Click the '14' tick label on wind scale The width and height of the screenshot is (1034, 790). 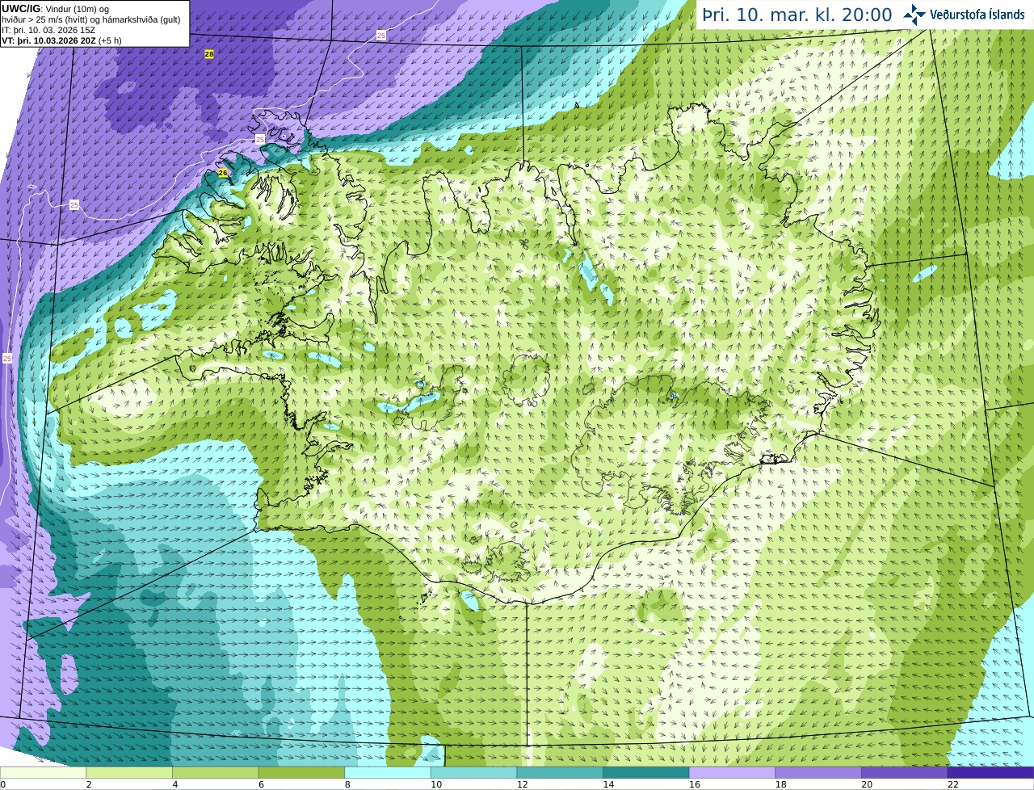click(608, 784)
